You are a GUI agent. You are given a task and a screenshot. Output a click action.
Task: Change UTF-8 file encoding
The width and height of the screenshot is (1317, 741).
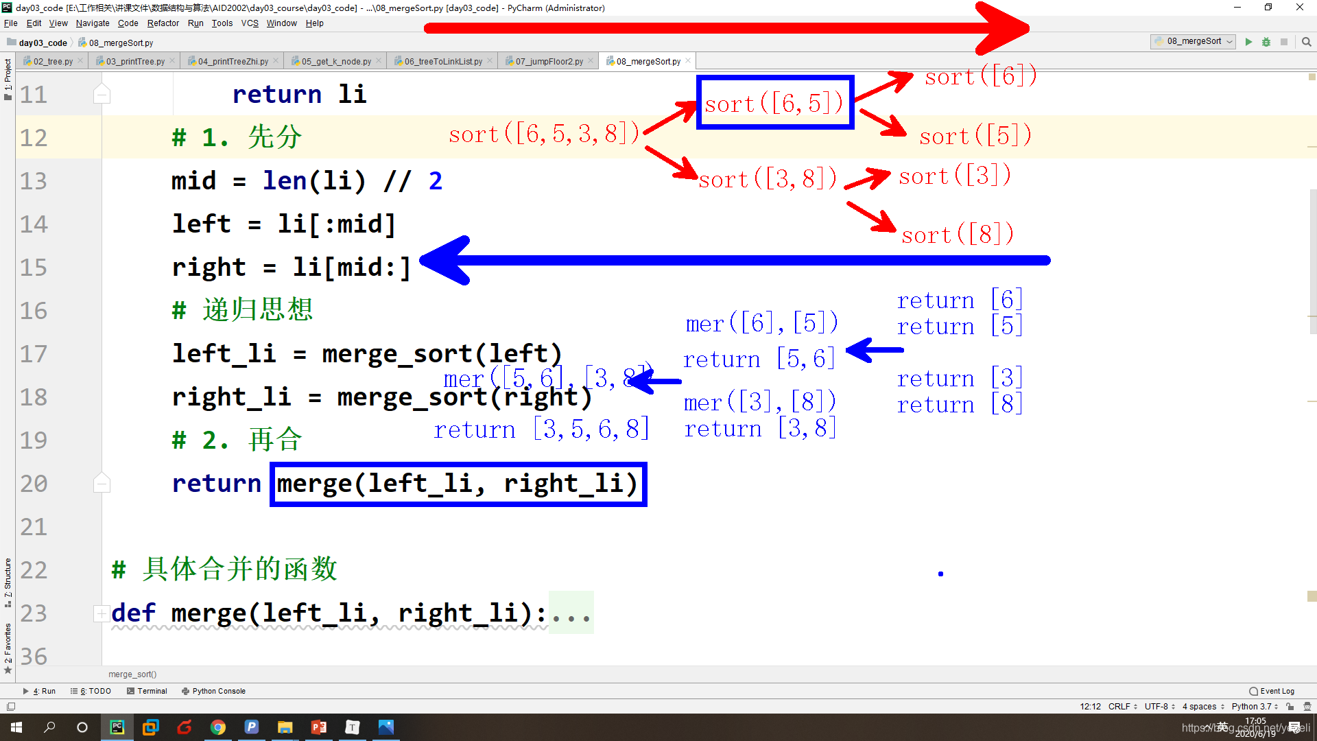pos(1160,707)
